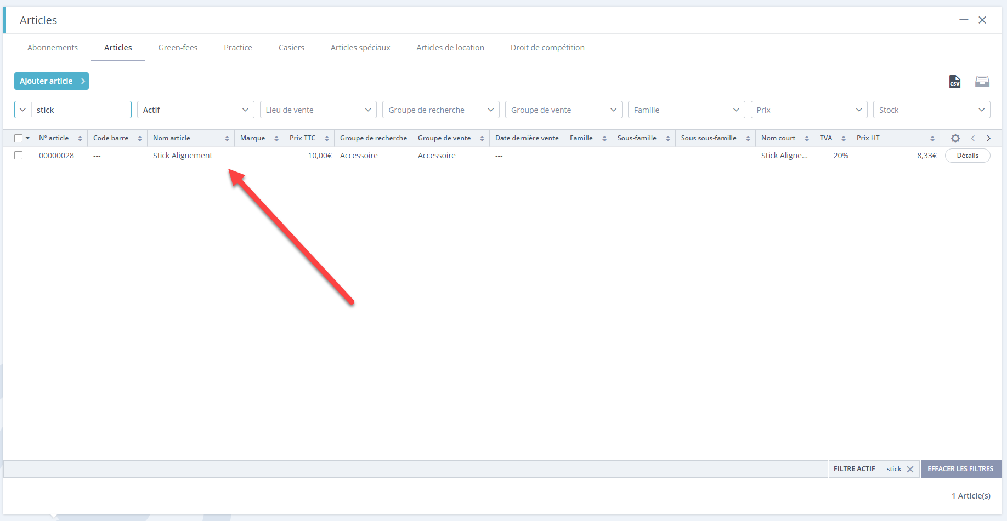Click the 10,00€ price cell
The width and height of the screenshot is (1007, 521).
(x=320, y=156)
